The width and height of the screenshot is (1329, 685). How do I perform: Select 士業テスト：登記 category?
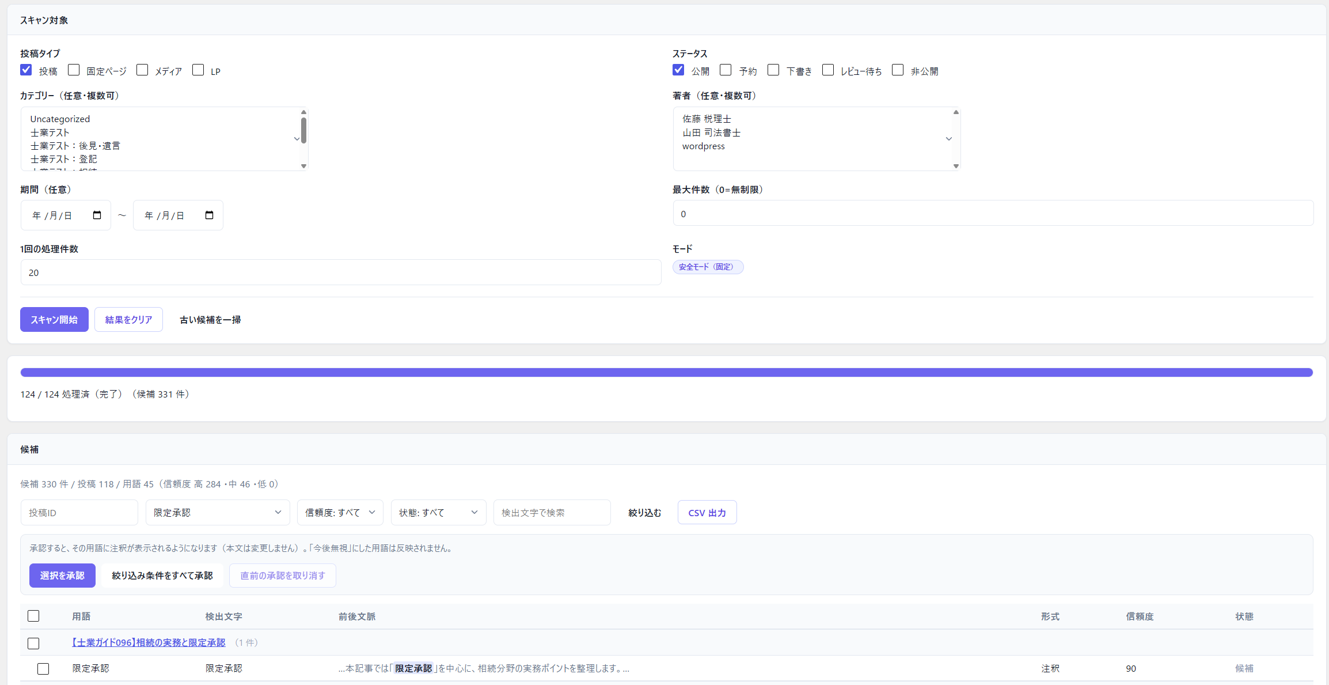(x=63, y=160)
